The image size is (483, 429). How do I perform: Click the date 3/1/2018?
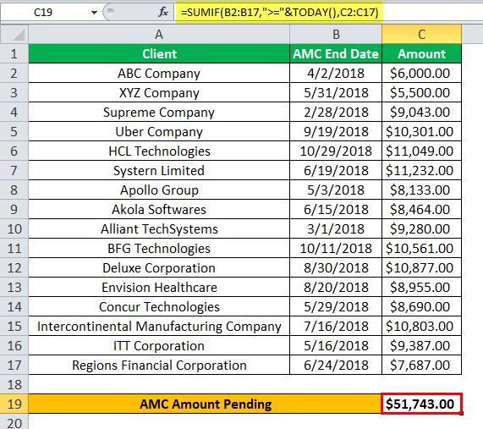pyautogui.click(x=336, y=229)
